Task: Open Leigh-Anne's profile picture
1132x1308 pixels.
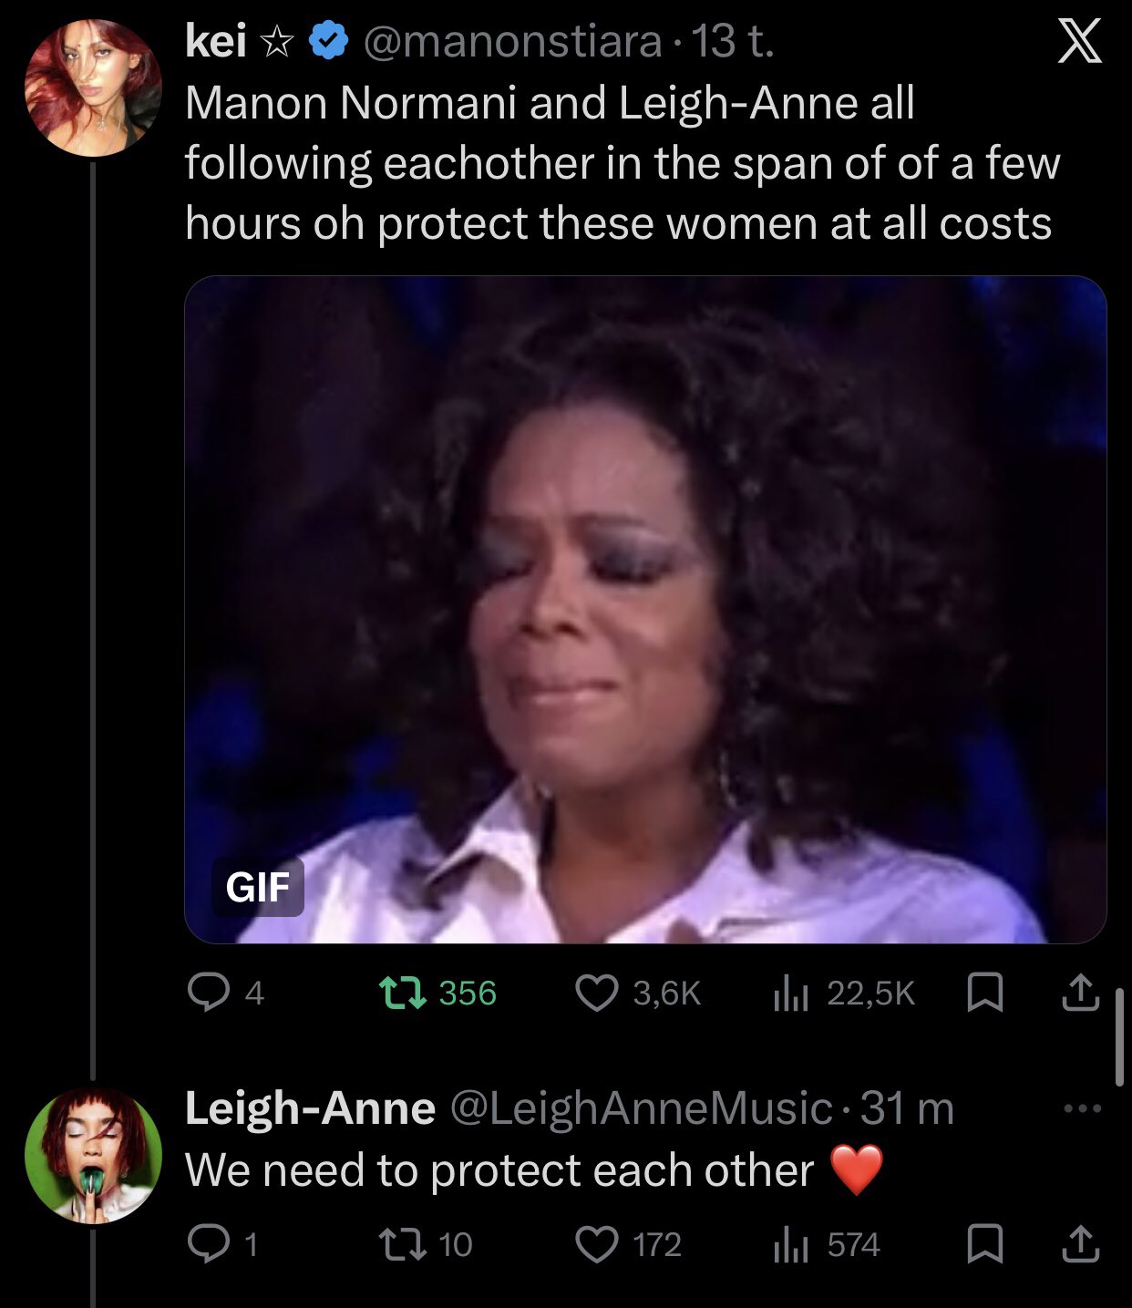Action: (x=93, y=1154)
